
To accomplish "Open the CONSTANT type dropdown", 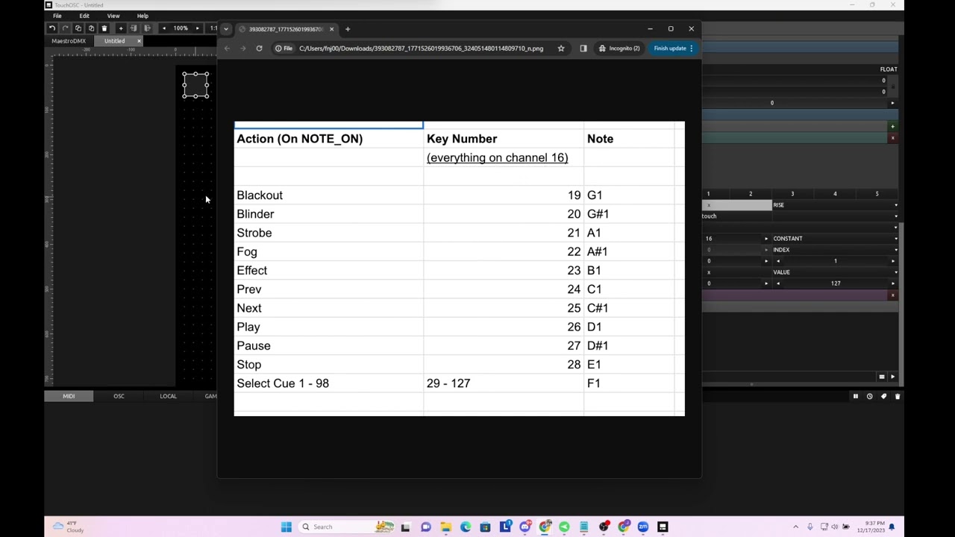I will coord(835,239).
